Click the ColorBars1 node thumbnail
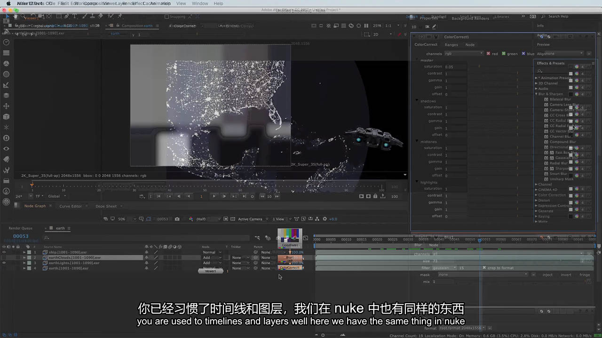 [290, 238]
